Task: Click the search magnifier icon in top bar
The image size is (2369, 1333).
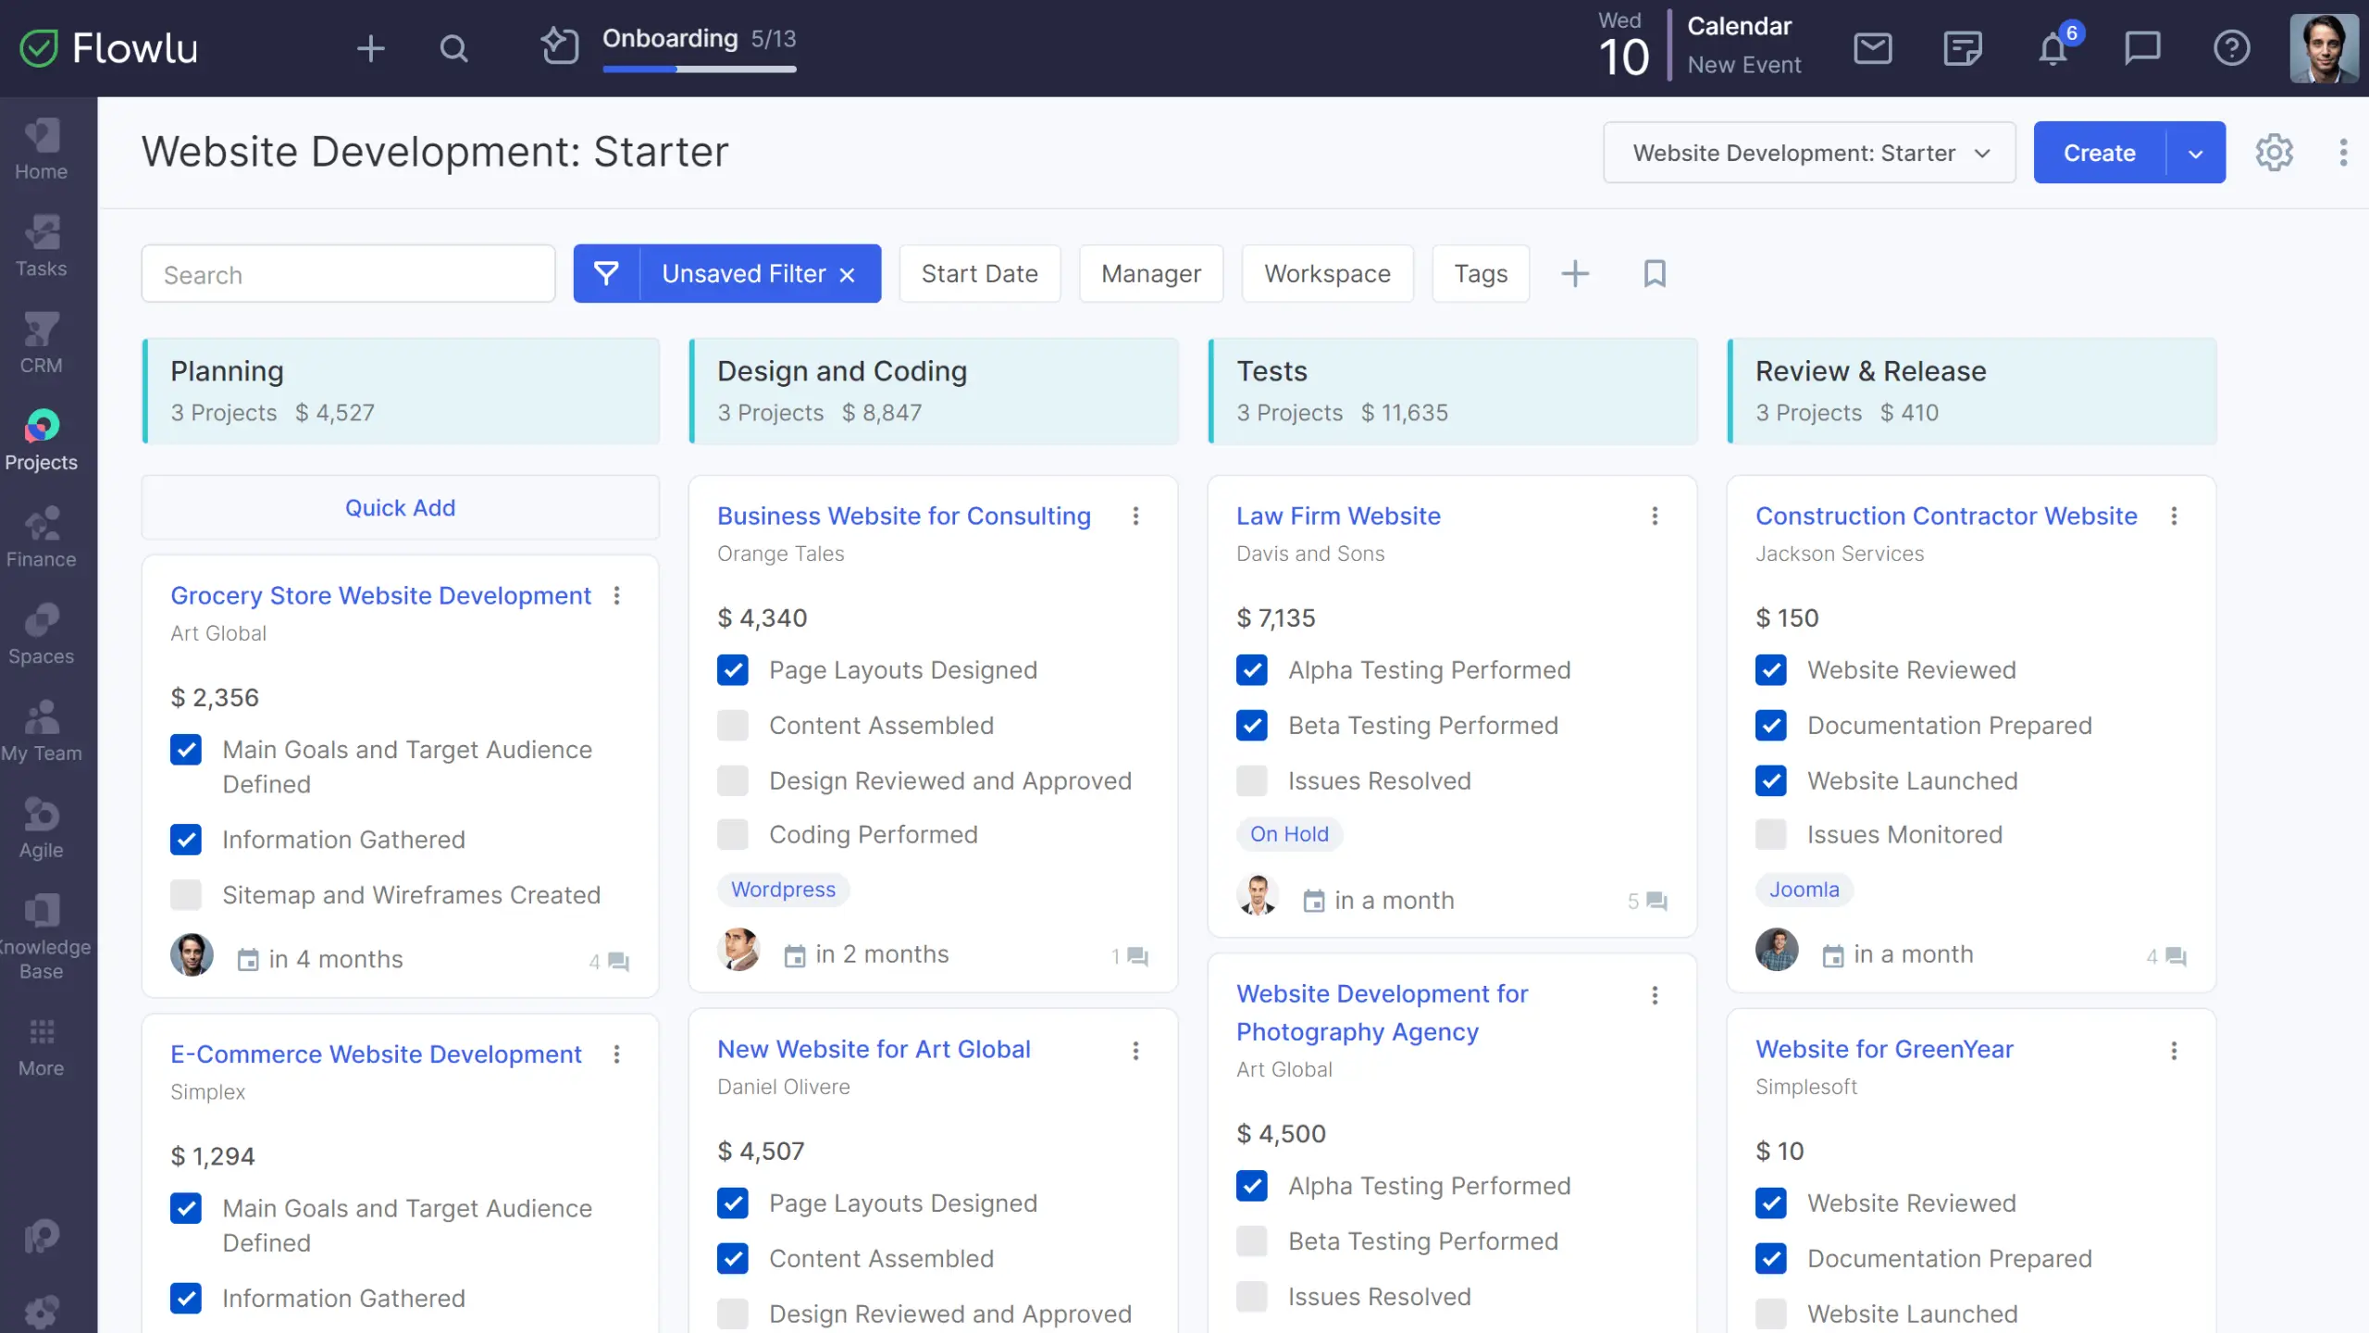Action: 453,48
